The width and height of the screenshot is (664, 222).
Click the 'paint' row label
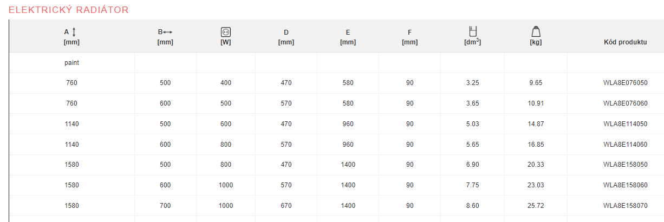click(71, 63)
